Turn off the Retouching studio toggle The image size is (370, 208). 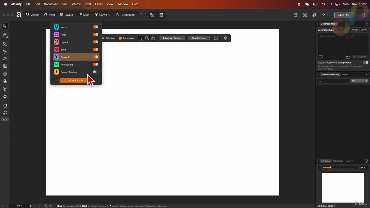95,64
